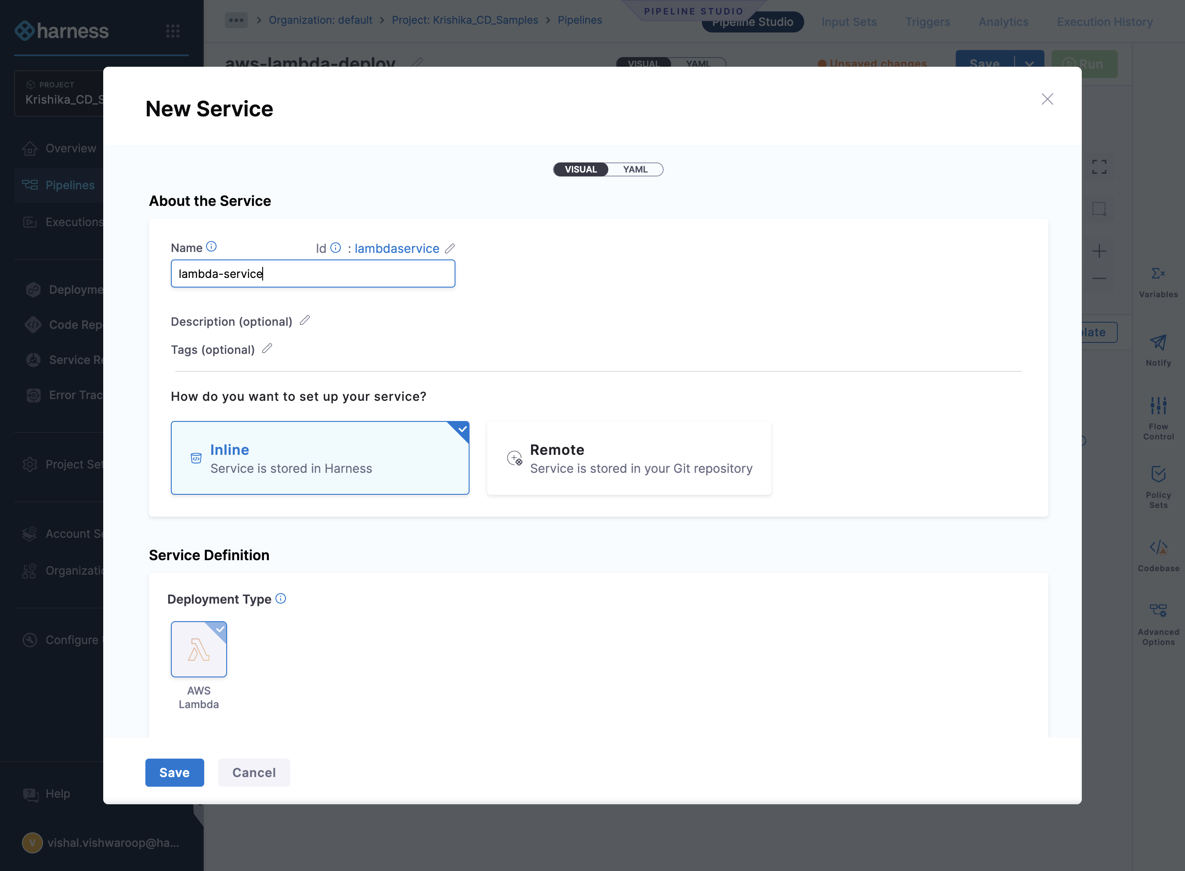Screen dimensions: 1185x871
Task: Open the Analytics tab
Action: [1003, 22]
